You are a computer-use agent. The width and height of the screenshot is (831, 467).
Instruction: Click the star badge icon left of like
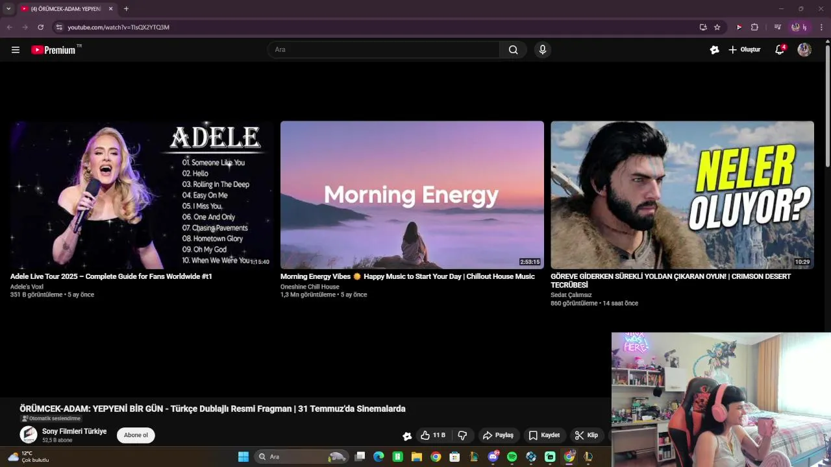point(407,436)
